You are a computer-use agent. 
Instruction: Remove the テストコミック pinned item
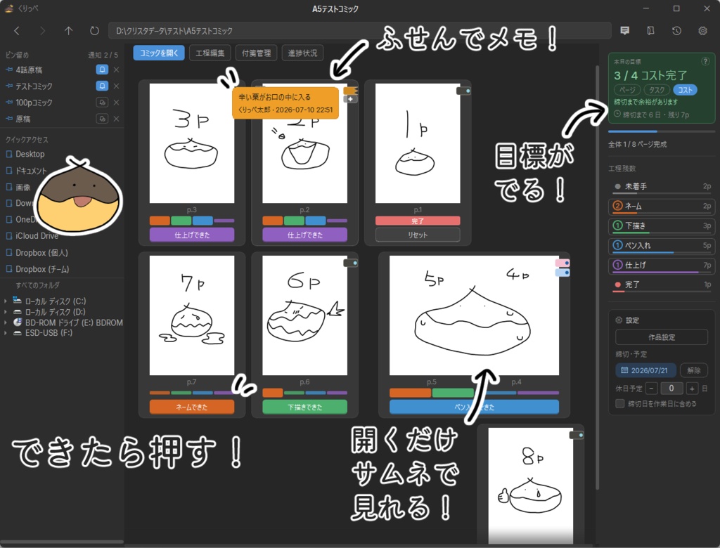tap(116, 86)
